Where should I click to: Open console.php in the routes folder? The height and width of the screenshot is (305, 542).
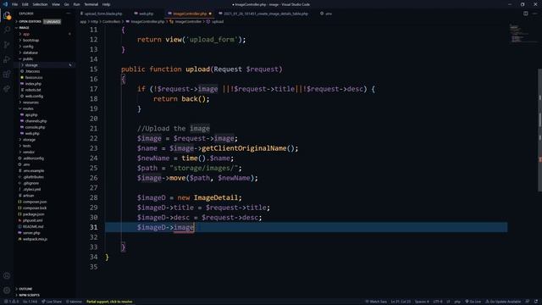point(44,127)
